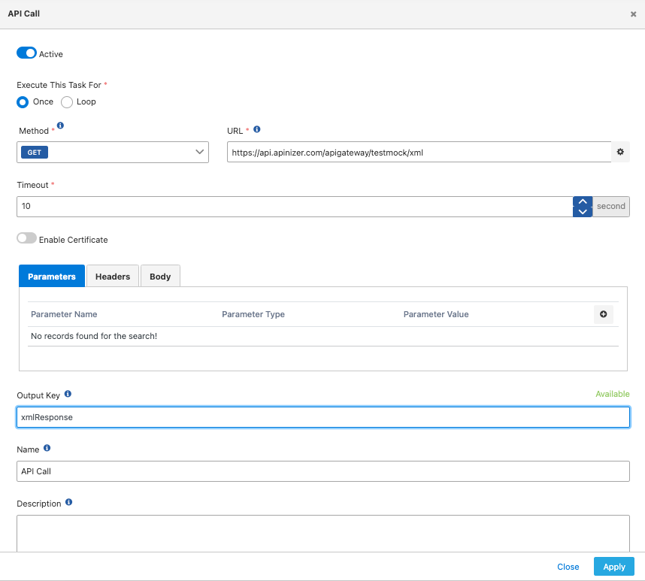
Task: Select the Loop radio option
Action: tap(67, 102)
